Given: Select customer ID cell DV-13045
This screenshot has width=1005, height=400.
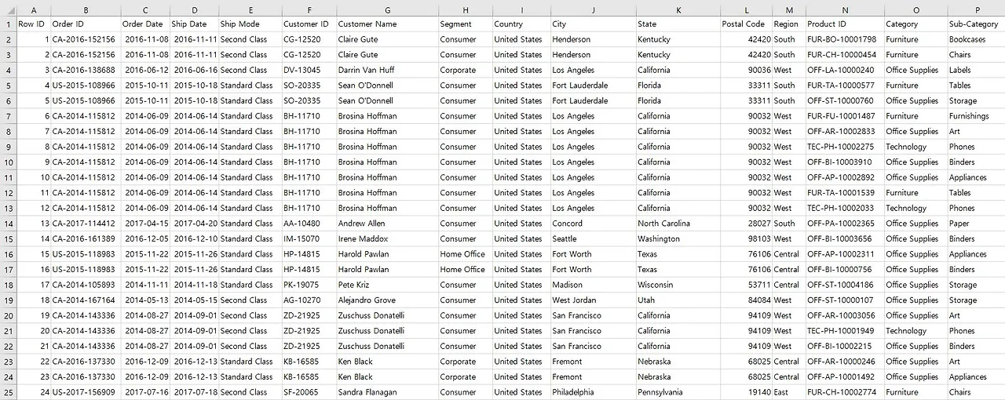Looking at the screenshot, I should [309, 70].
